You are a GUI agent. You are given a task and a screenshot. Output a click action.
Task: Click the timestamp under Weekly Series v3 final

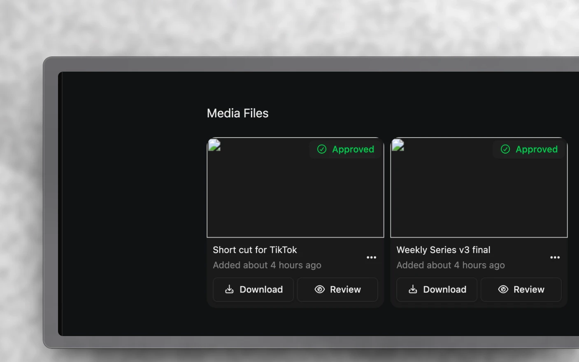point(451,265)
